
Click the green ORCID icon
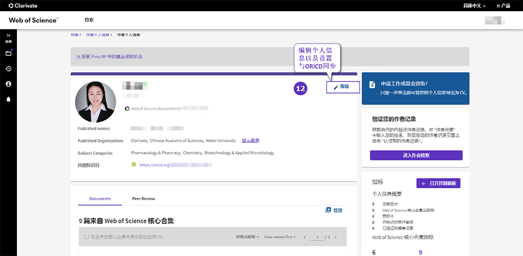(x=134, y=165)
